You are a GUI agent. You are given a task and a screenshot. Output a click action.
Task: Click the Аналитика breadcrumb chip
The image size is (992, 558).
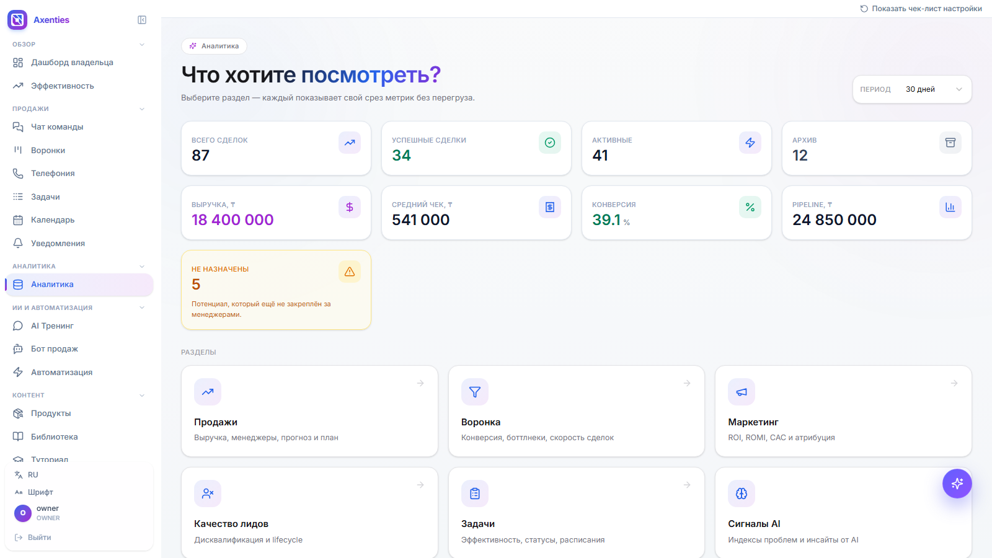214,46
